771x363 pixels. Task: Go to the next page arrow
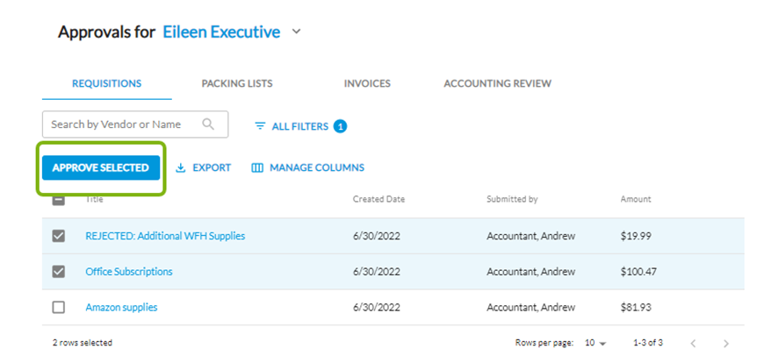click(x=725, y=344)
